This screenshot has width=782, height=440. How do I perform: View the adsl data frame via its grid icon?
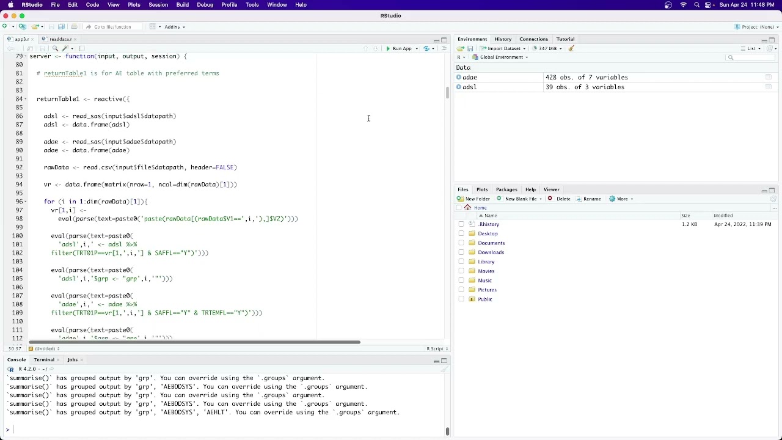(769, 87)
